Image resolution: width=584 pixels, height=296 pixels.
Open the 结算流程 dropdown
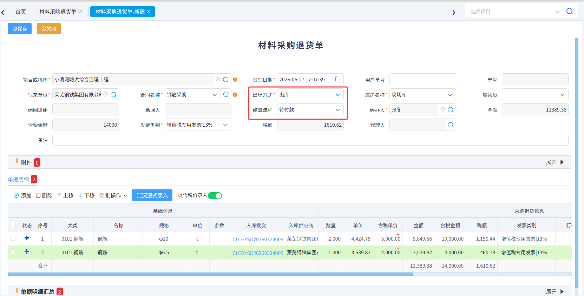[x=310, y=110]
